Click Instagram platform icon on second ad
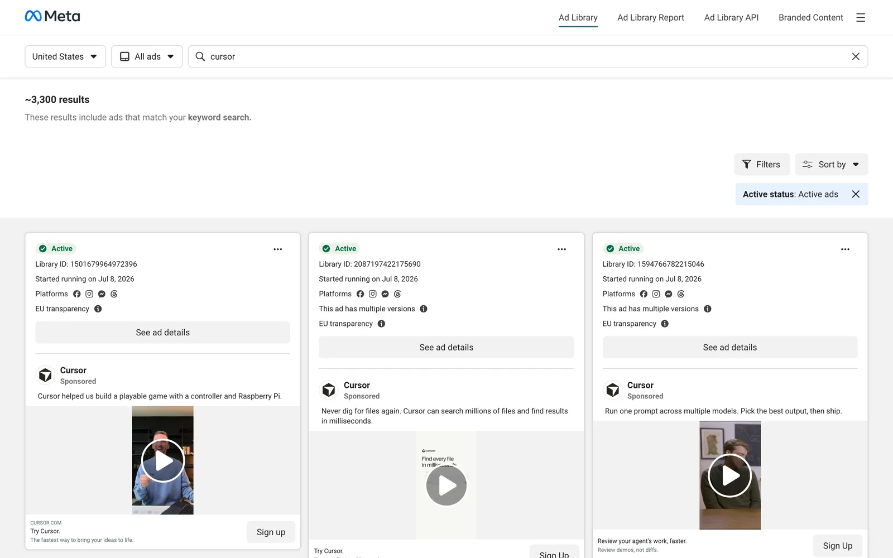Viewport: 893px width, 558px height. [x=373, y=294]
